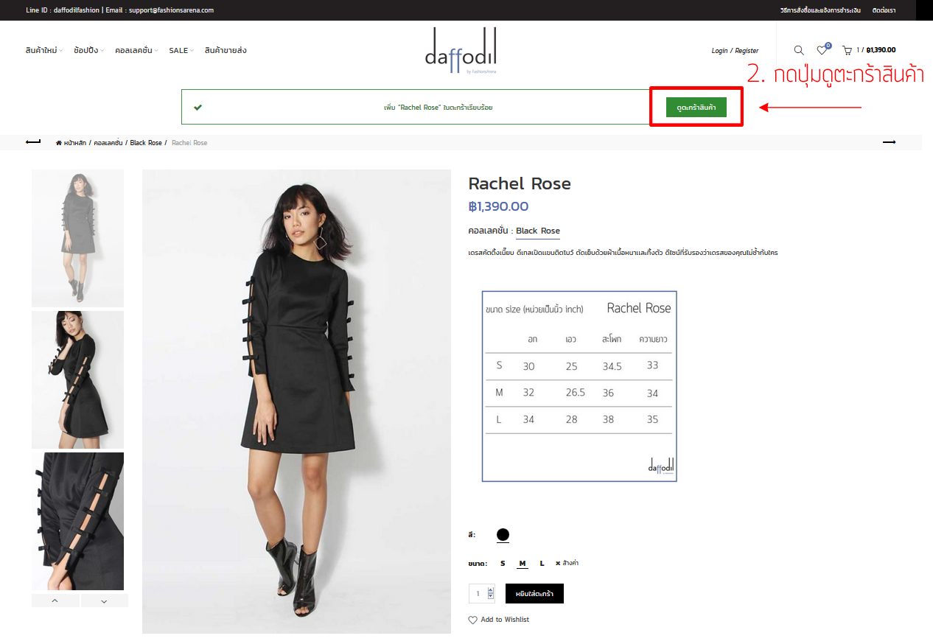
Task: Click the main product image
Action: 296,402
